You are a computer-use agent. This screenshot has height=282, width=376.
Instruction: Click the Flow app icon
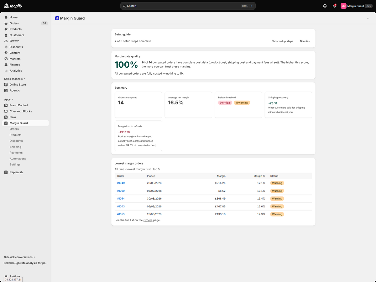coord(6,117)
